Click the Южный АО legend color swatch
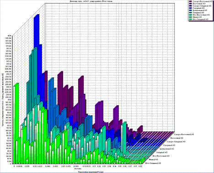 pyautogui.click(x=191, y=17)
